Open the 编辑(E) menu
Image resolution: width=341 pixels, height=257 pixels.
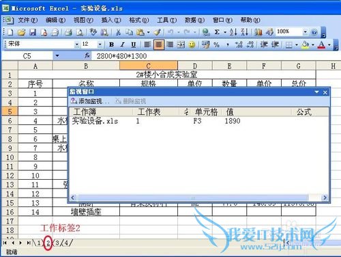coord(55,20)
